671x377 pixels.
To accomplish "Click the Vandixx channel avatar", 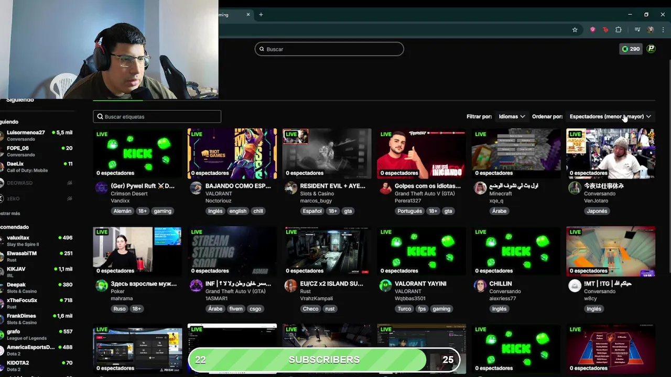I will 101,188.
